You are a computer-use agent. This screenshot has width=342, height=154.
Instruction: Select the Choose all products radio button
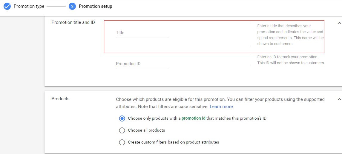pos(122,130)
